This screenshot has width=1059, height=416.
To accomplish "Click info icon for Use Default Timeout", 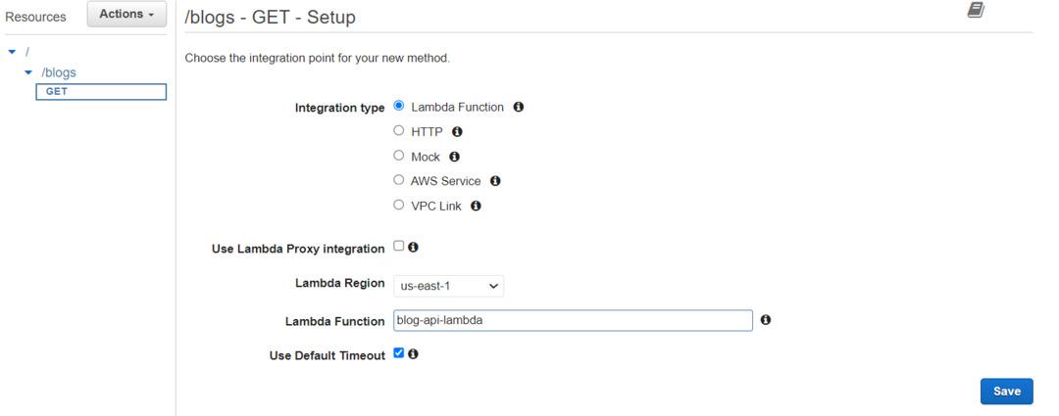I will (413, 354).
